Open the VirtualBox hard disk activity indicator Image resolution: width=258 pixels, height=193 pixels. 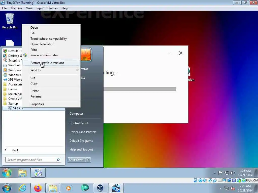[195, 180]
